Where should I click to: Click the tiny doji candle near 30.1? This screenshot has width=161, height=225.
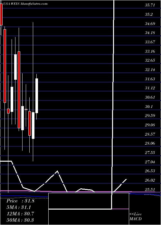point(26,109)
